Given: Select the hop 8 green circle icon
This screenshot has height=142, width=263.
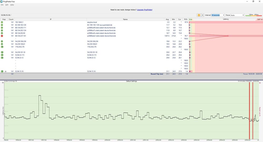Looking at the screenshot, I should pos(2,41).
